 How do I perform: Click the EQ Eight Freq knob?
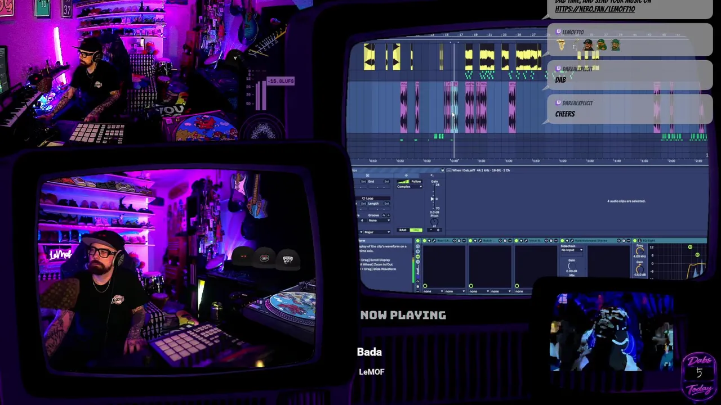(x=640, y=251)
